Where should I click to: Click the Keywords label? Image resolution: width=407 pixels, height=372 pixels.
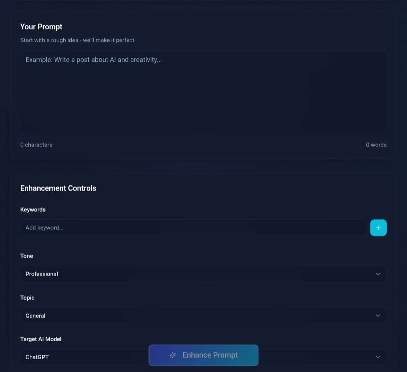click(x=33, y=210)
